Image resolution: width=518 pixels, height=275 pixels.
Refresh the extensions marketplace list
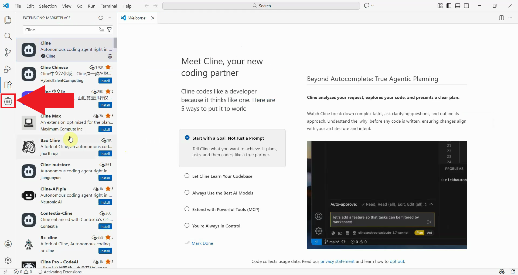[101, 18]
